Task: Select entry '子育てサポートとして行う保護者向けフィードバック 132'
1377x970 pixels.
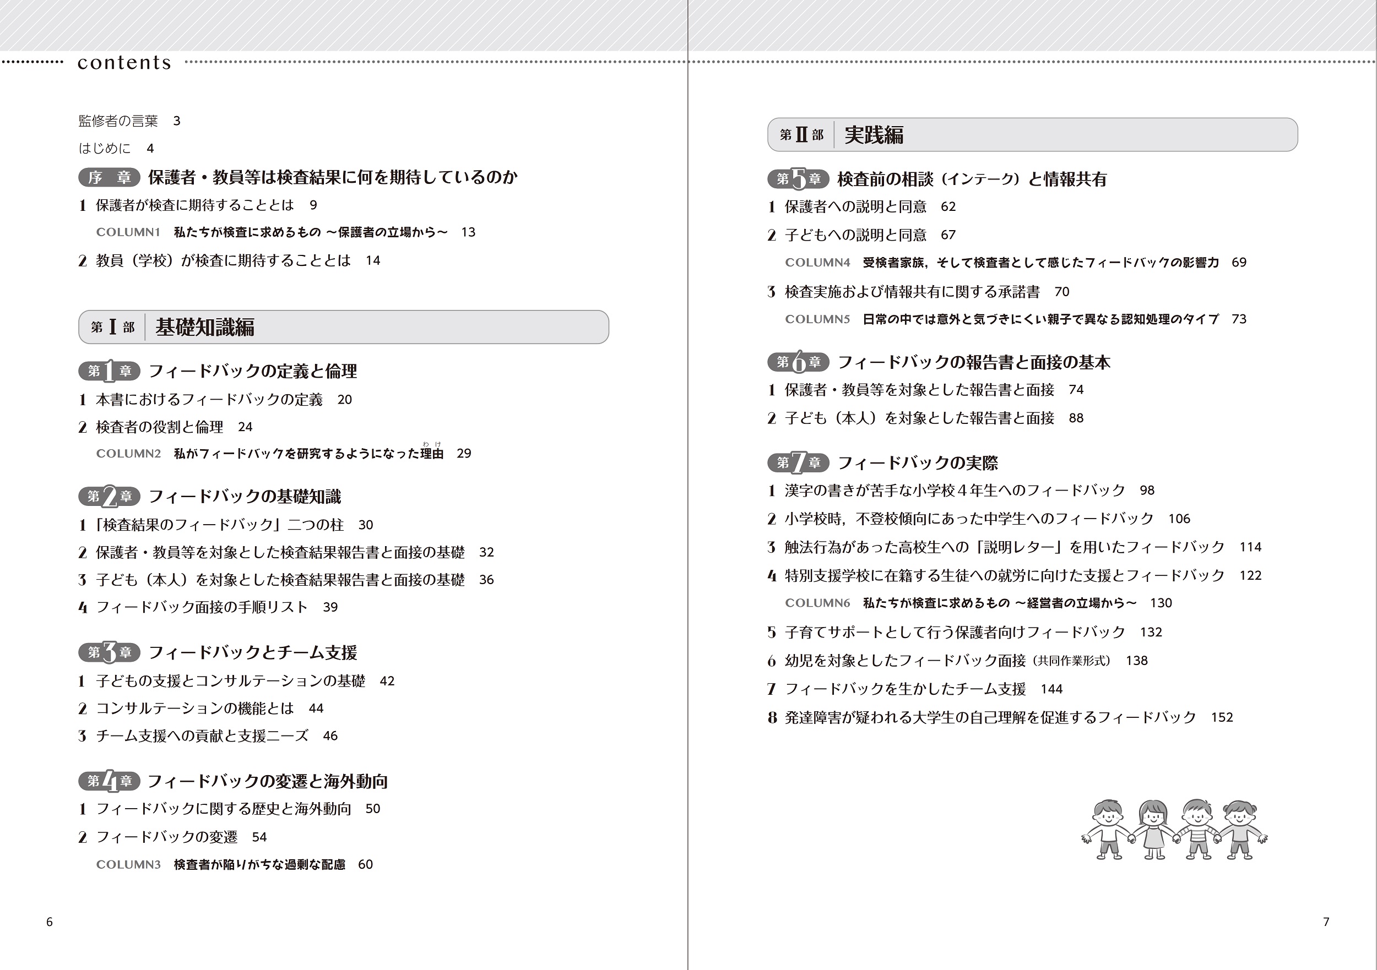Action: coord(965,633)
